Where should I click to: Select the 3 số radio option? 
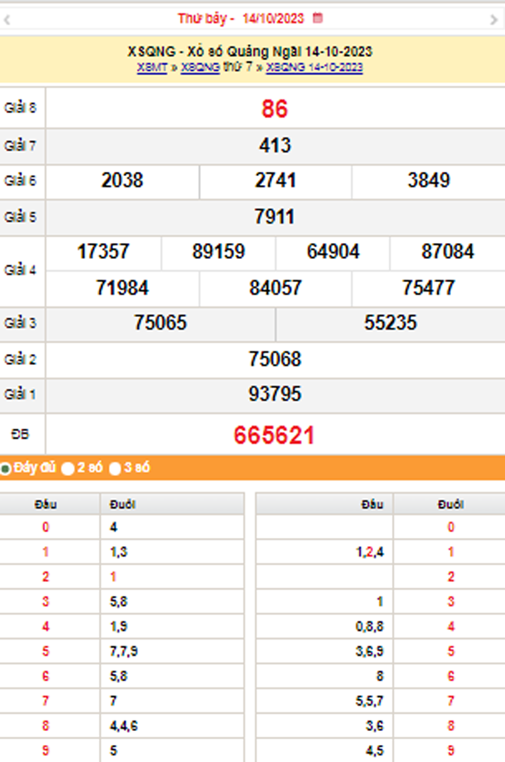point(115,468)
